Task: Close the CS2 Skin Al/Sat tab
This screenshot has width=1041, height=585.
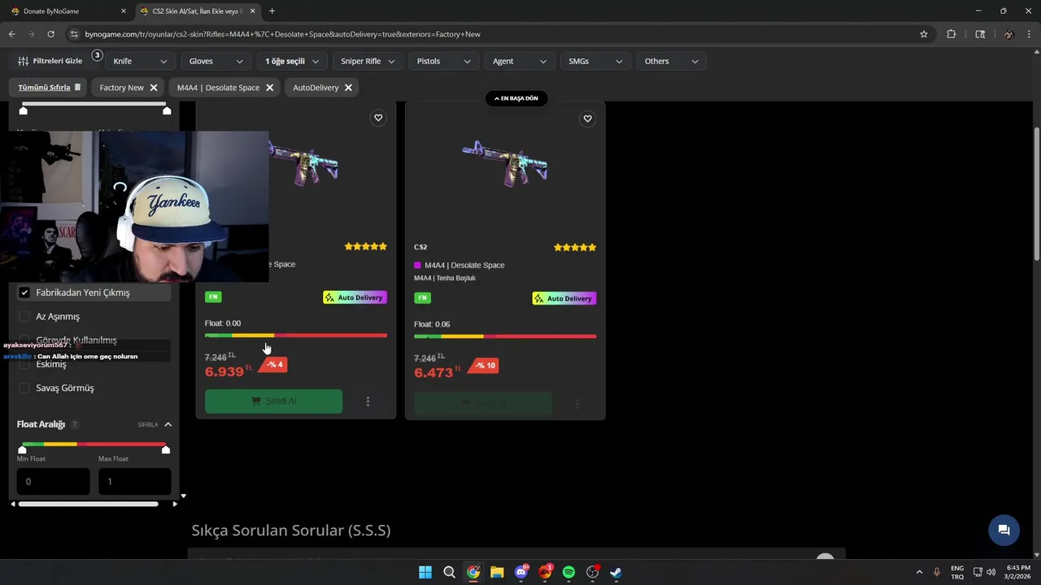Action: point(253,11)
